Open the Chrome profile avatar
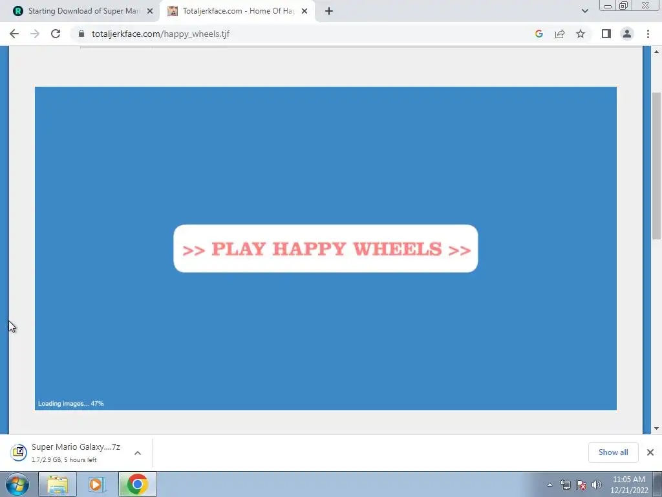 point(627,34)
